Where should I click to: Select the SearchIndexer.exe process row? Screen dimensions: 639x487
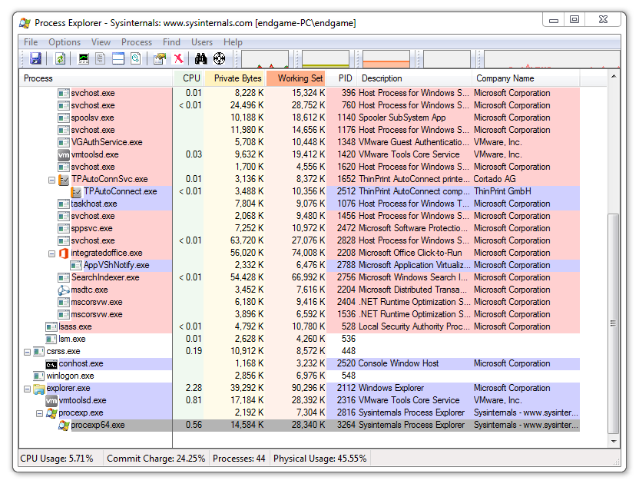pos(105,277)
